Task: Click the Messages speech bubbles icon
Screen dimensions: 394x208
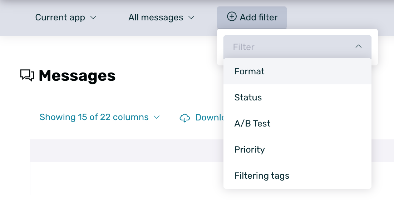Action: (x=27, y=75)
